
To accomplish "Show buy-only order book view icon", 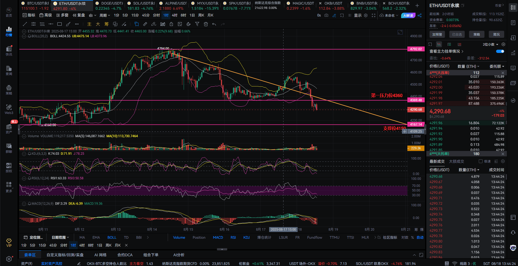I will pos(449,44).
